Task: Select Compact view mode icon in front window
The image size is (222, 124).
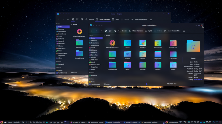Action: 110,31
